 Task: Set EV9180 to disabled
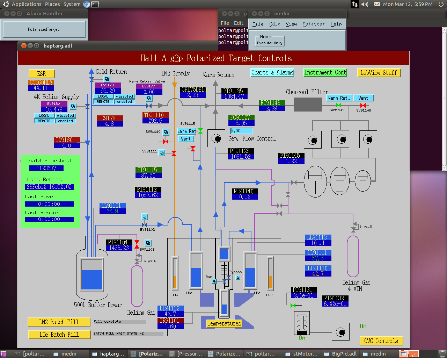coord(66,116)
